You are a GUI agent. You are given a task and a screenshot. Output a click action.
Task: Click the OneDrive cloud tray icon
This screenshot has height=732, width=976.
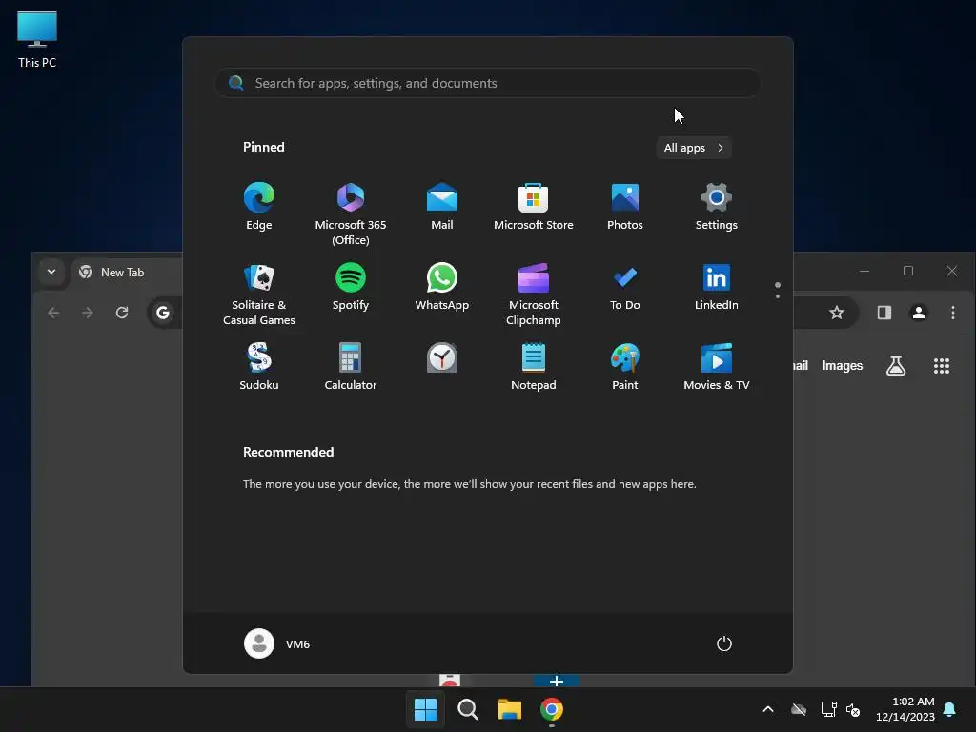(799, 709)
